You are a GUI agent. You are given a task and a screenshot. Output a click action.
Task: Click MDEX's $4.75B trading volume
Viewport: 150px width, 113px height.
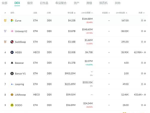(x=89, y=52)
